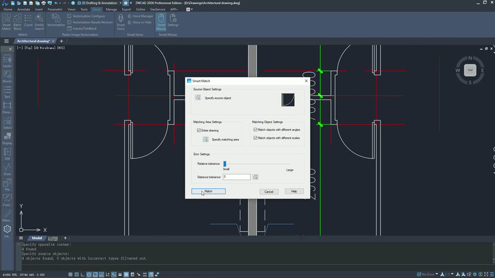
Task: Toggle the Smart Mouse tool
Action: [x=161, y=22]
